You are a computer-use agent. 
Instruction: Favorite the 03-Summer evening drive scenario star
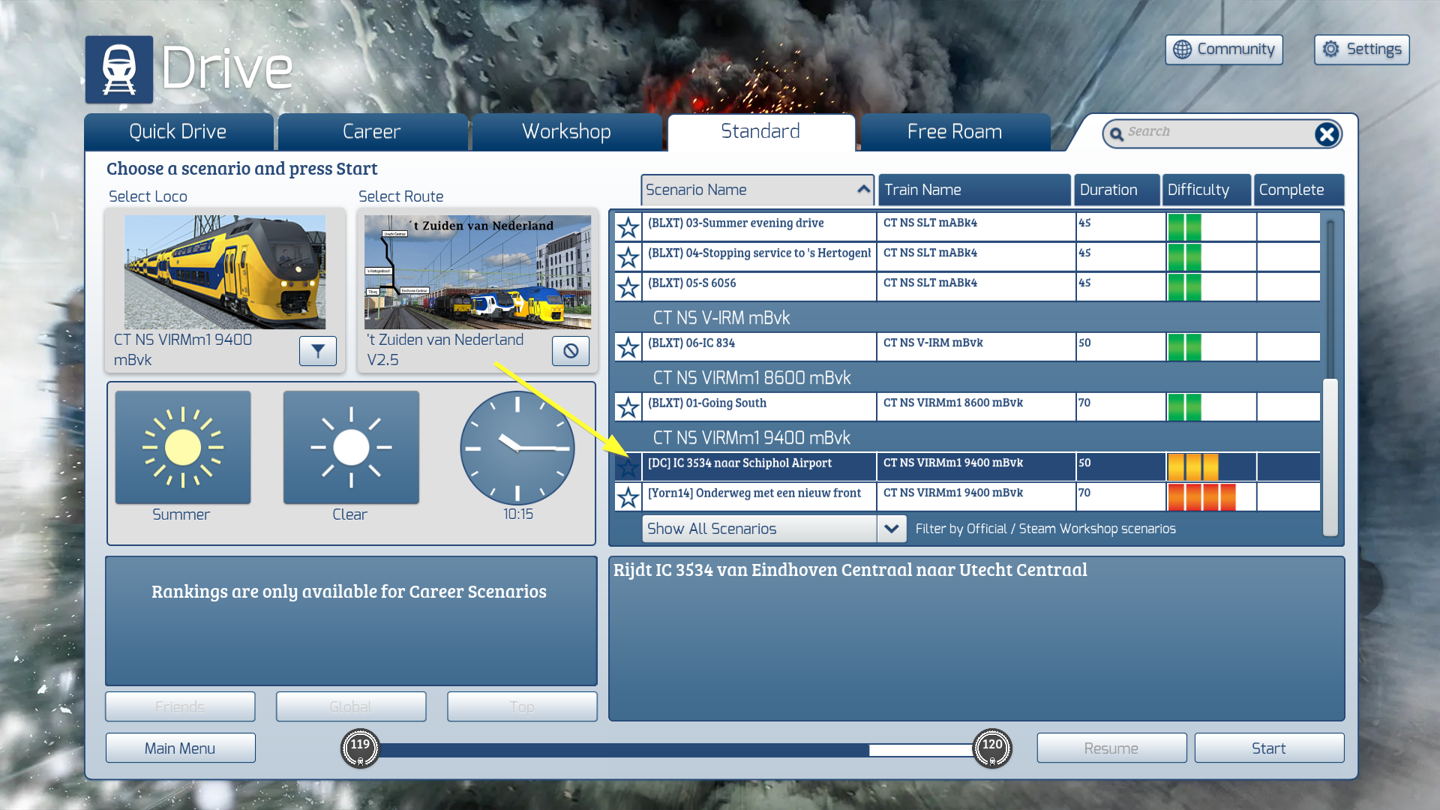click(x=628, y=227)
